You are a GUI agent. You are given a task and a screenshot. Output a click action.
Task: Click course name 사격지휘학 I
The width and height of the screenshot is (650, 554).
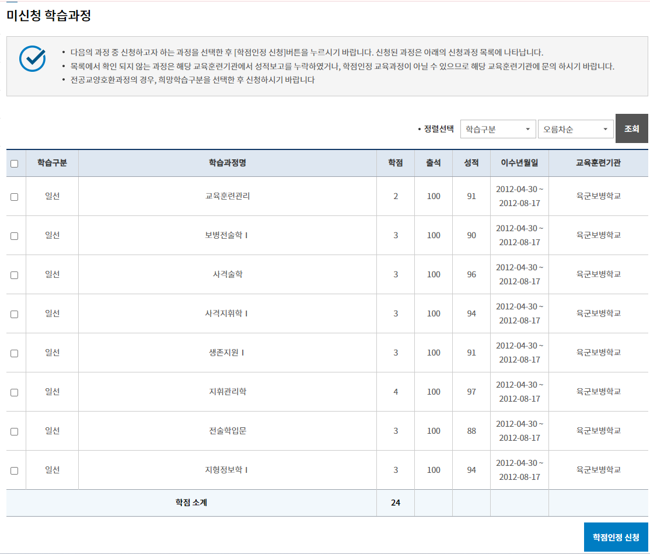point(226,313)
